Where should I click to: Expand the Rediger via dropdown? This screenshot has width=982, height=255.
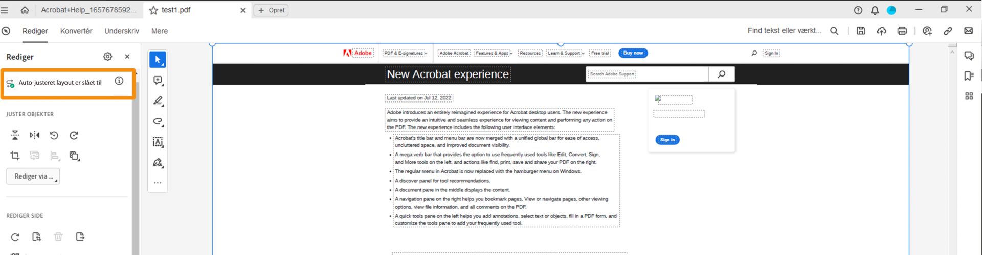click(x=33, y=176)
